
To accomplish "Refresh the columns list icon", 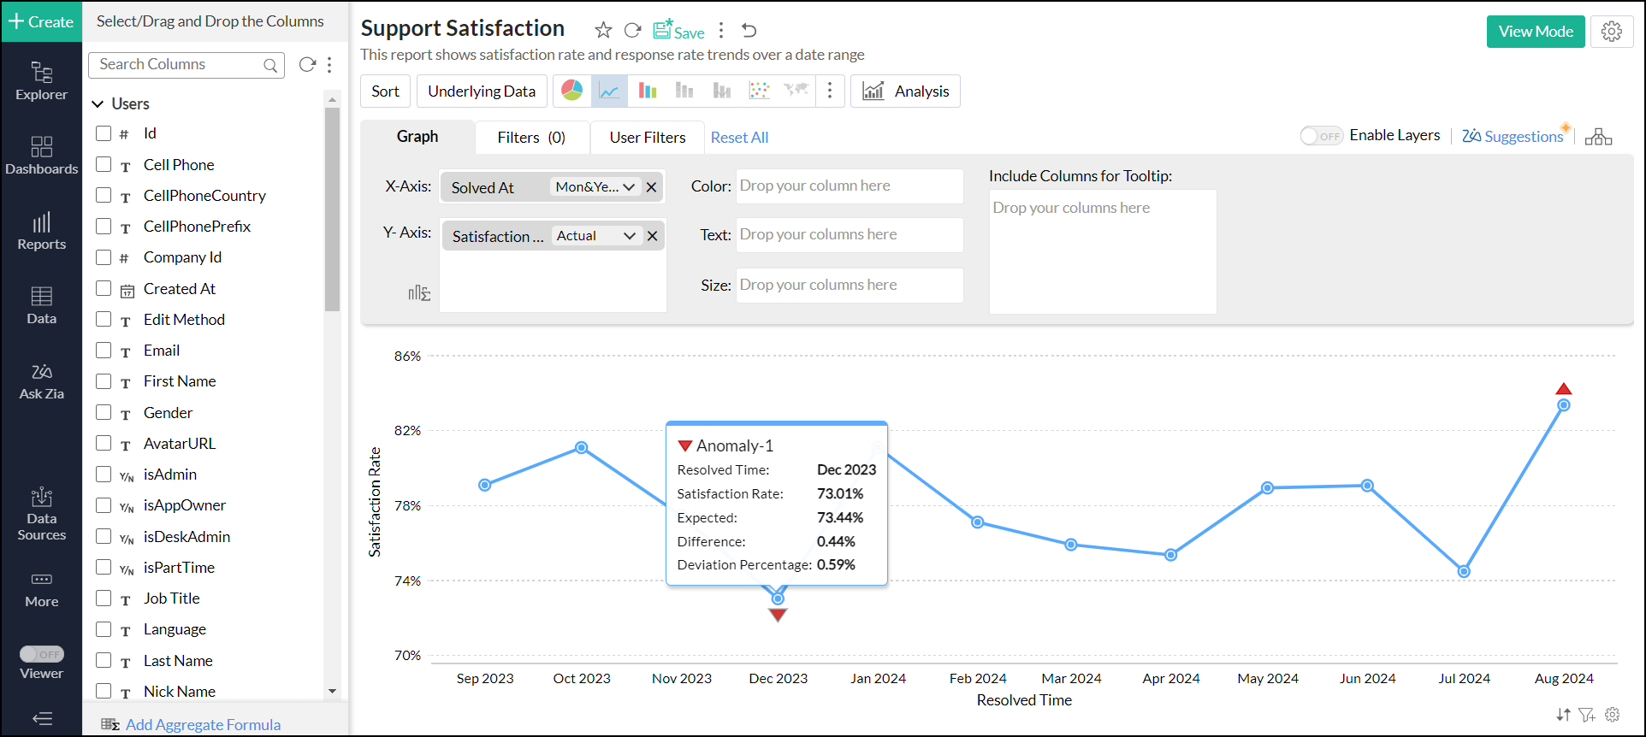I will coord(307,65).
